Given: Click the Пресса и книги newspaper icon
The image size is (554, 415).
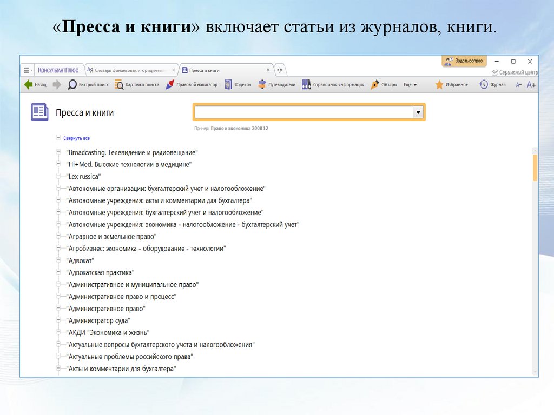Looking at the screenshot, I should [39, 112].
